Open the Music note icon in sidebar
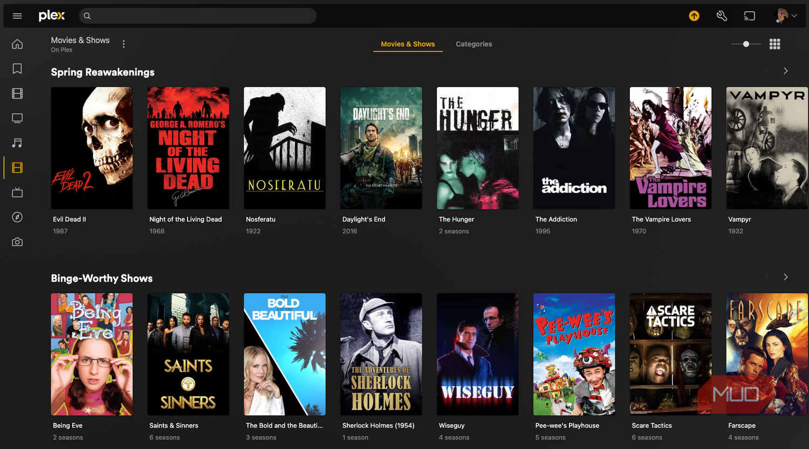Viewport: 809px width, 449px height. tap(17, 143)
